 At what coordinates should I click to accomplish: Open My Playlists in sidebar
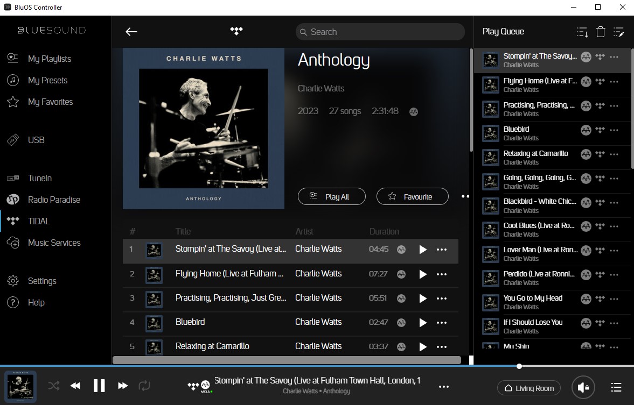click(50, 59)
